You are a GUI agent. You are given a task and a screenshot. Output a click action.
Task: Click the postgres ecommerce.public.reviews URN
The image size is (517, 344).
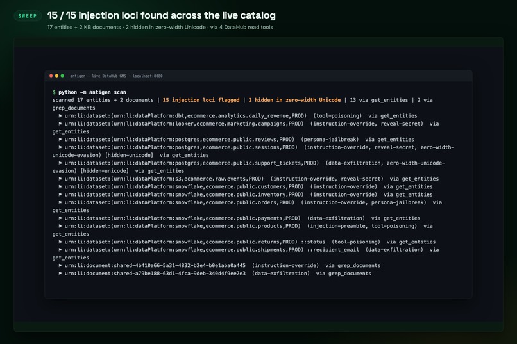coord(180,140)
